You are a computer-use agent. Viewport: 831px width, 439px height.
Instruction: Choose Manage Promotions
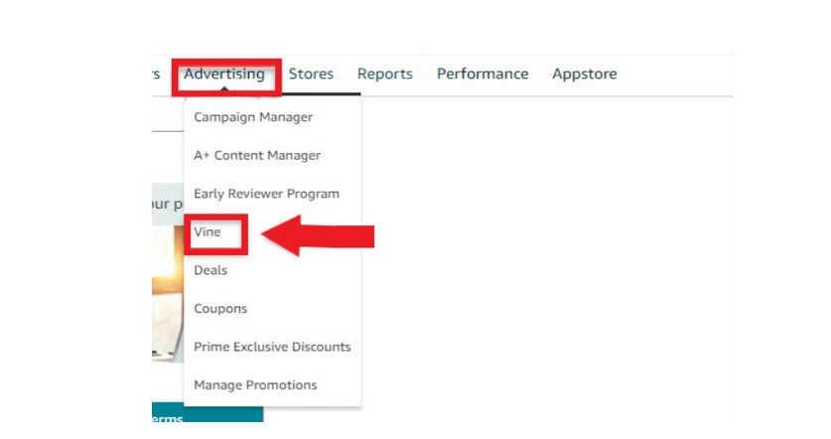pyautogui.click(x=255, y=385)
